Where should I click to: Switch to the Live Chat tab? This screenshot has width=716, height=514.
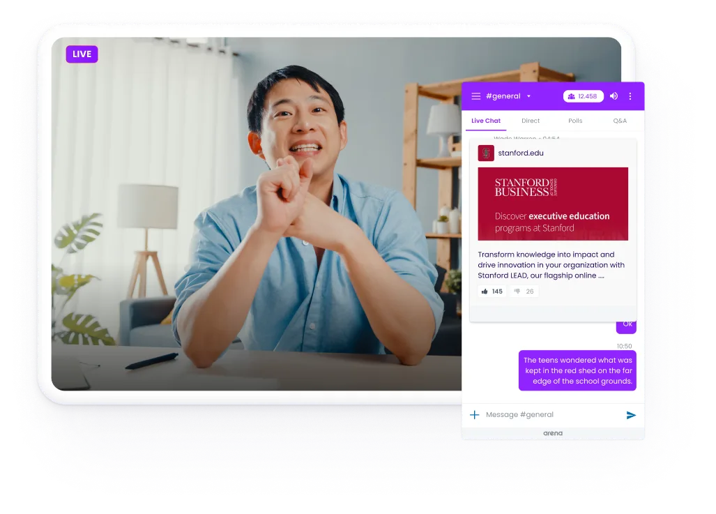coord(486,121)
